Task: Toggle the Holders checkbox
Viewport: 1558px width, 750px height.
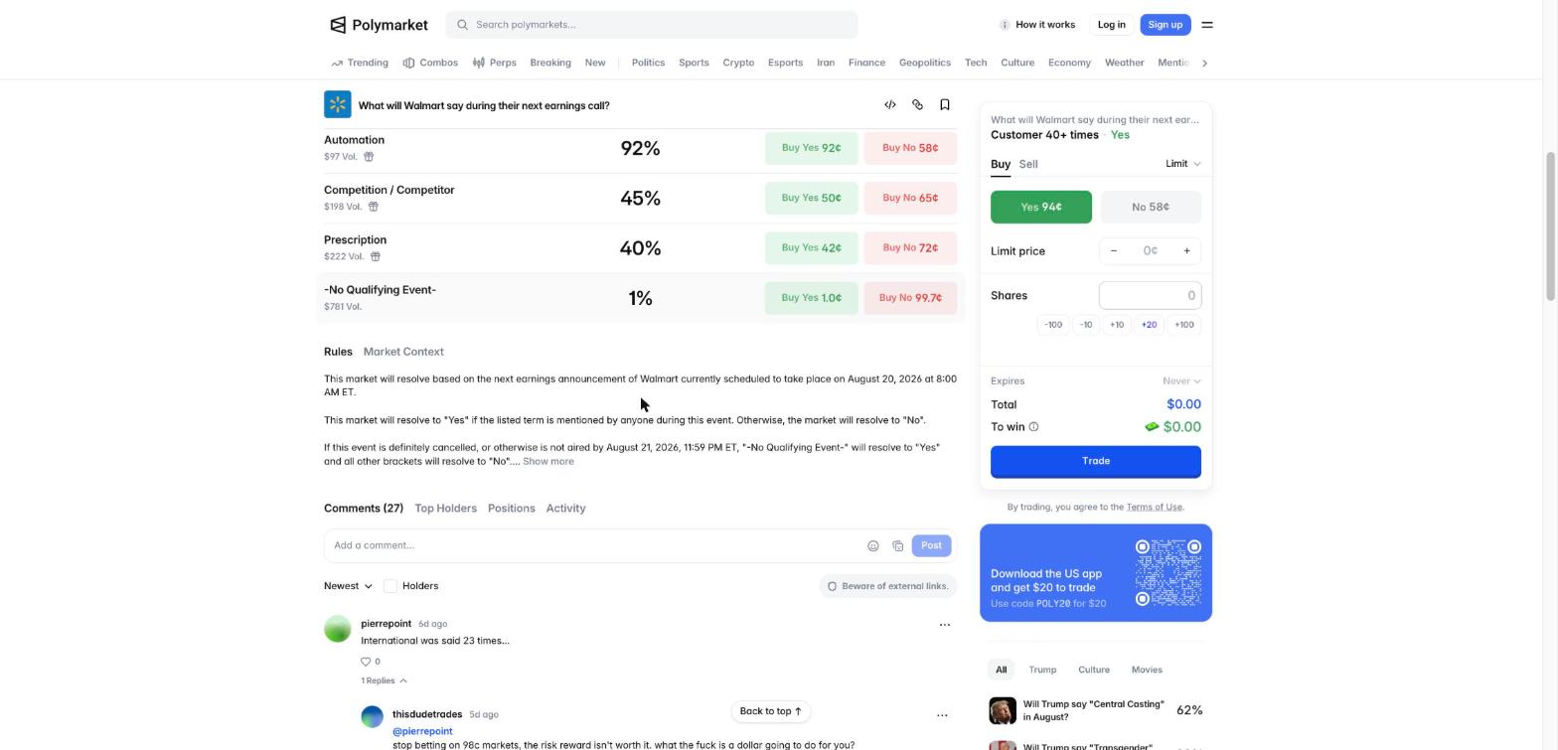Action: point(390,586)
